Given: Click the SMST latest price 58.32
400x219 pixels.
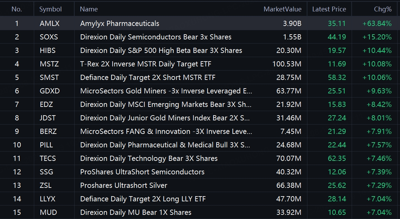Looking at the screenshot, I should (337, 77).
